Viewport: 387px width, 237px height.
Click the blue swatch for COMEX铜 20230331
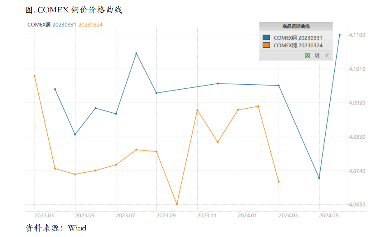266,38
